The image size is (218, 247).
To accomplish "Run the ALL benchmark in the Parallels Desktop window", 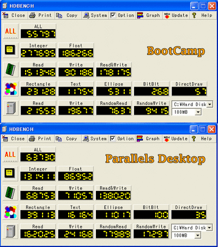I will point(10,155).
